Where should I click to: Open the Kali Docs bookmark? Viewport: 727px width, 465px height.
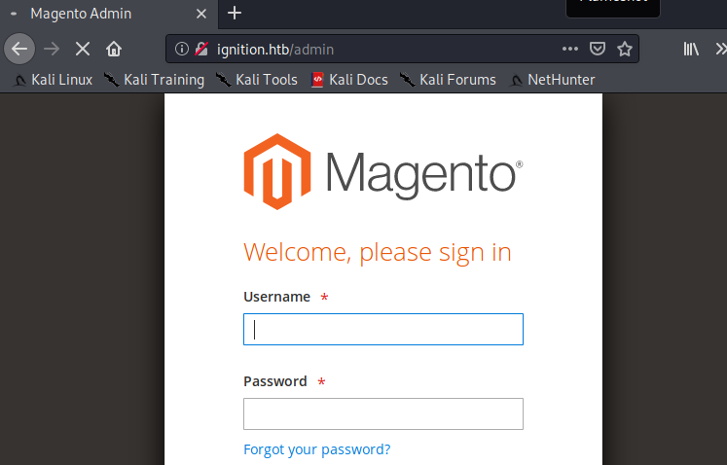point(349,80)
